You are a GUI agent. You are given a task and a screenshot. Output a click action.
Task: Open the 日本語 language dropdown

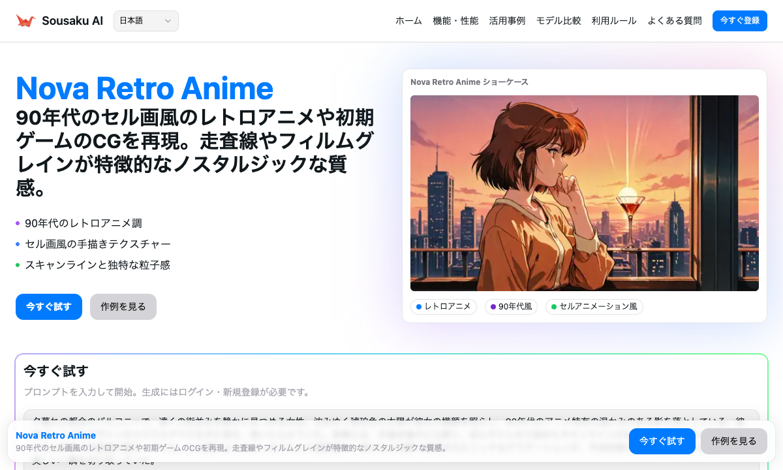146,20
